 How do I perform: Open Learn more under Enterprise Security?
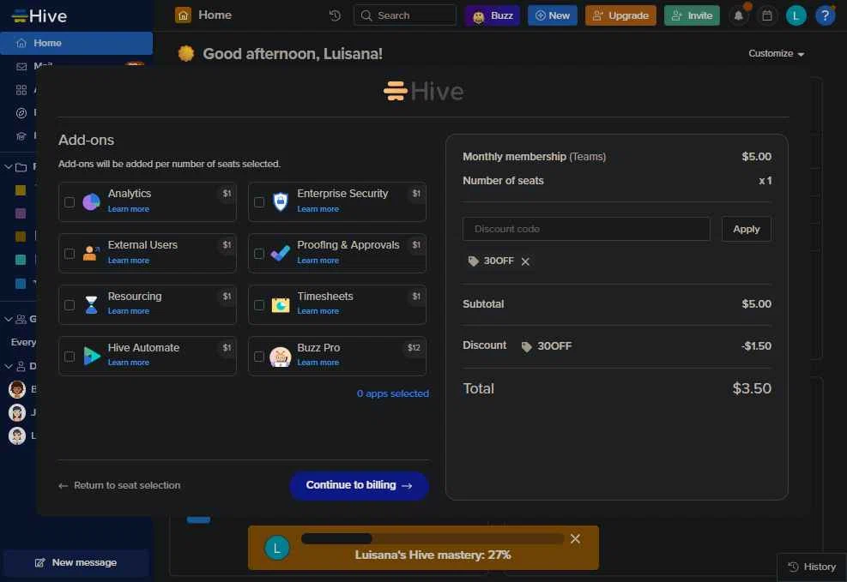[x=318, y=209]
